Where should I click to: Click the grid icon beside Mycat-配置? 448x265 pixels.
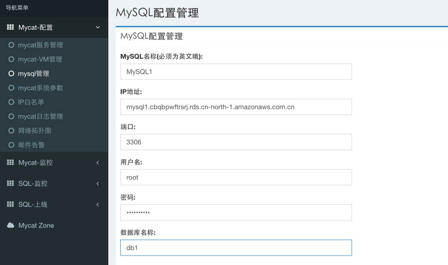click(10, 27)
